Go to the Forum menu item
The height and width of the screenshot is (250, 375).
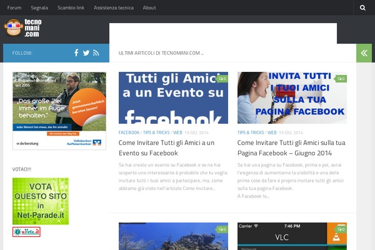tap(14, 7)
